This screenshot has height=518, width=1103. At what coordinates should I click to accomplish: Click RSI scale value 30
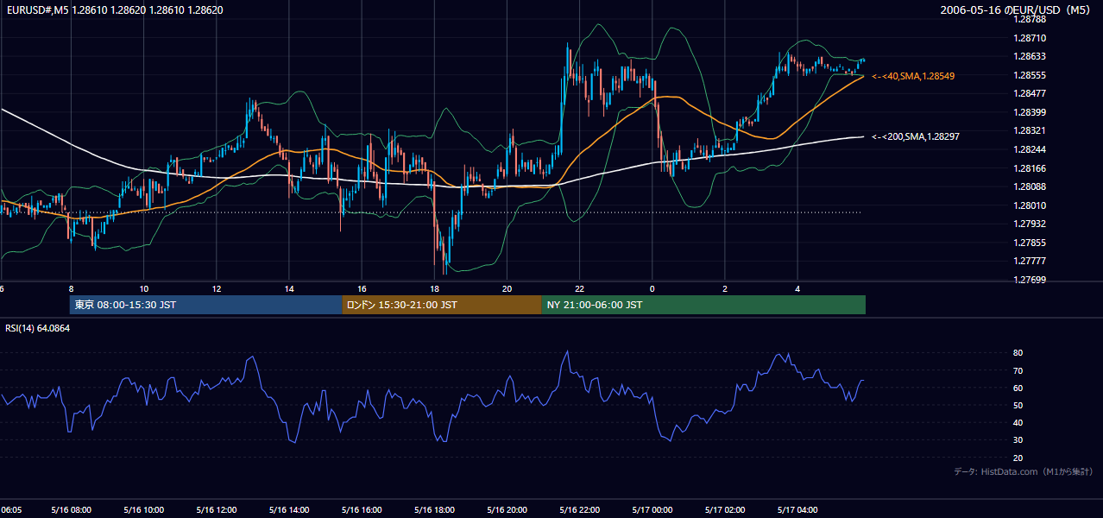pyautogui.click(x=1018, y=440)
